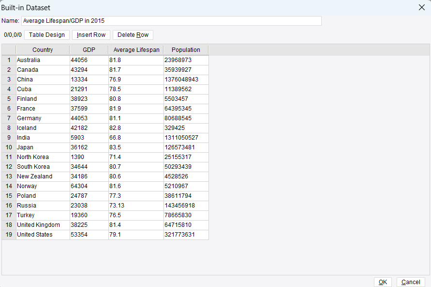Click the Insert Row button
The width and height of the screenshot is (431, 287).
[x=91, y=35]
